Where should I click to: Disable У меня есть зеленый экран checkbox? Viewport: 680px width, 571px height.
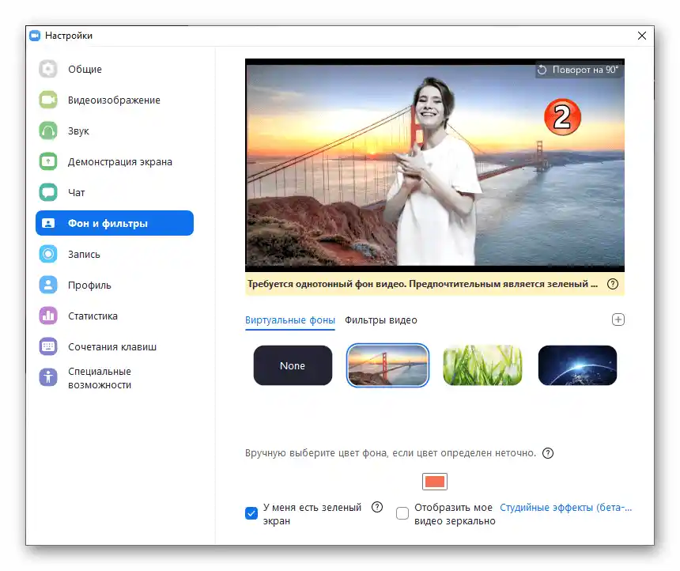pyautogui.click(x=251, y=513)
